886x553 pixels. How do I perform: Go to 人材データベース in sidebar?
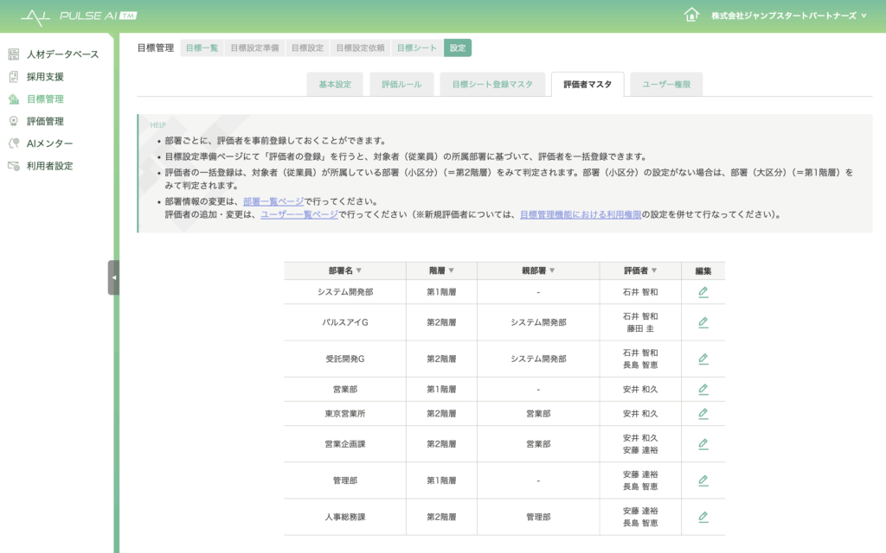62,54
